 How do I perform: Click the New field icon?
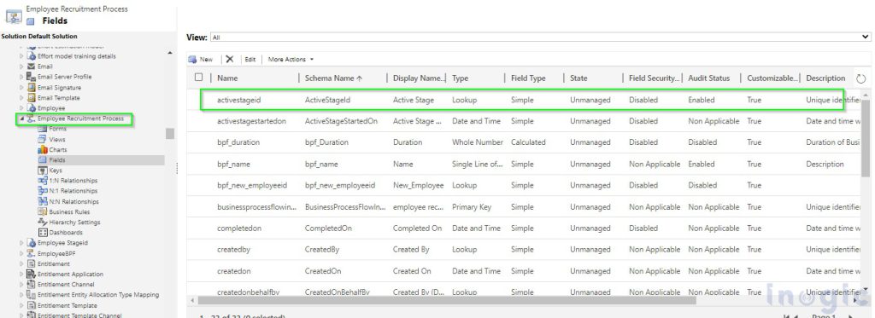tap(192, 59)
